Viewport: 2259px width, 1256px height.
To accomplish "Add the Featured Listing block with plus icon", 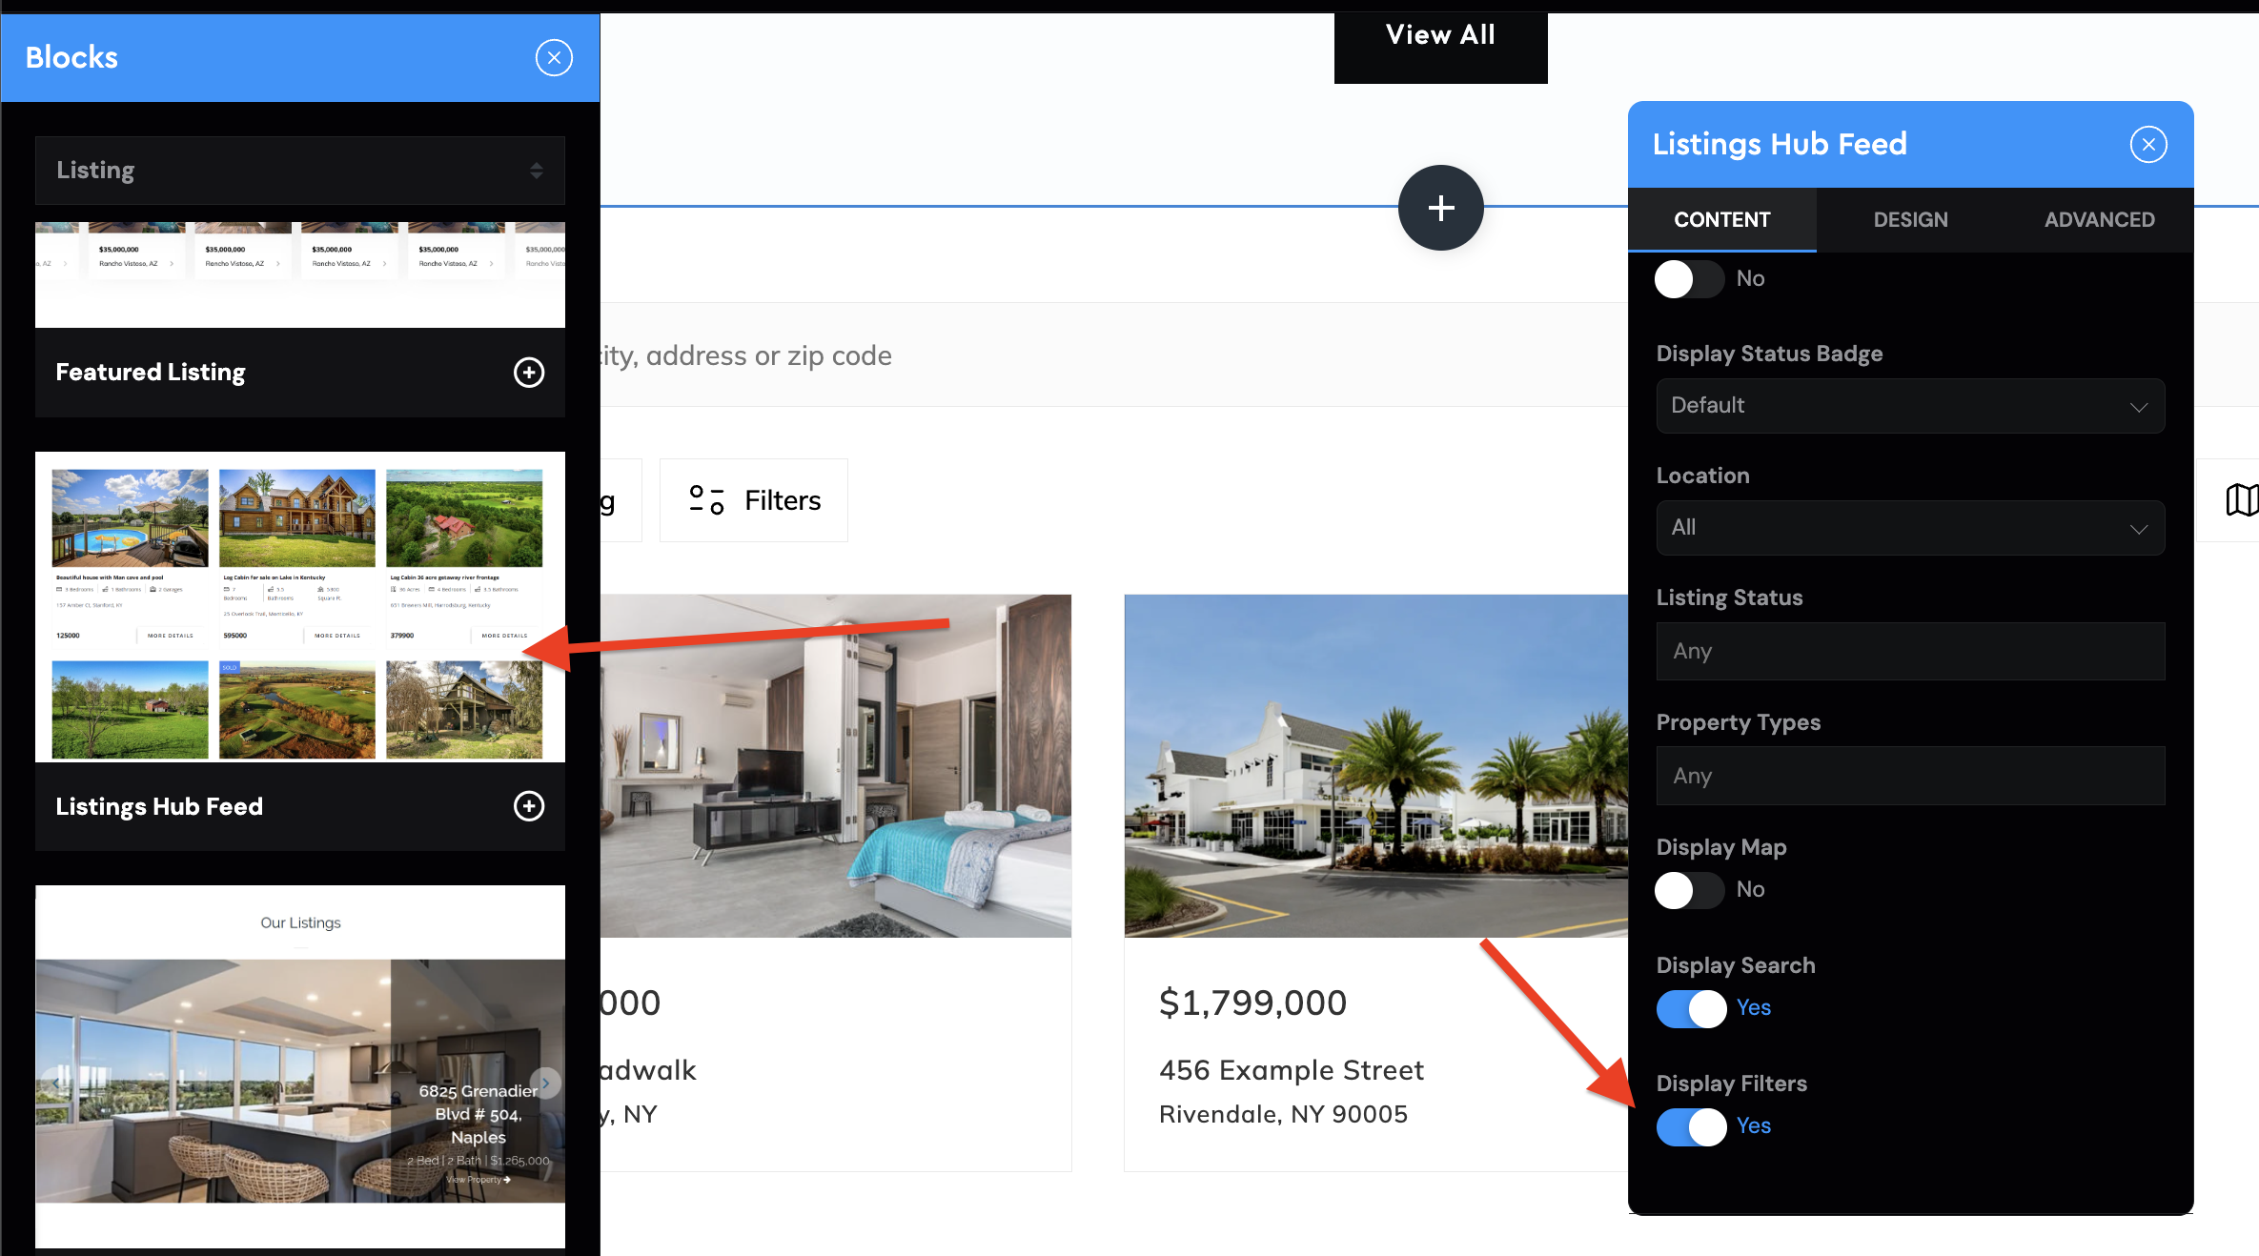I will pos(529,373).
